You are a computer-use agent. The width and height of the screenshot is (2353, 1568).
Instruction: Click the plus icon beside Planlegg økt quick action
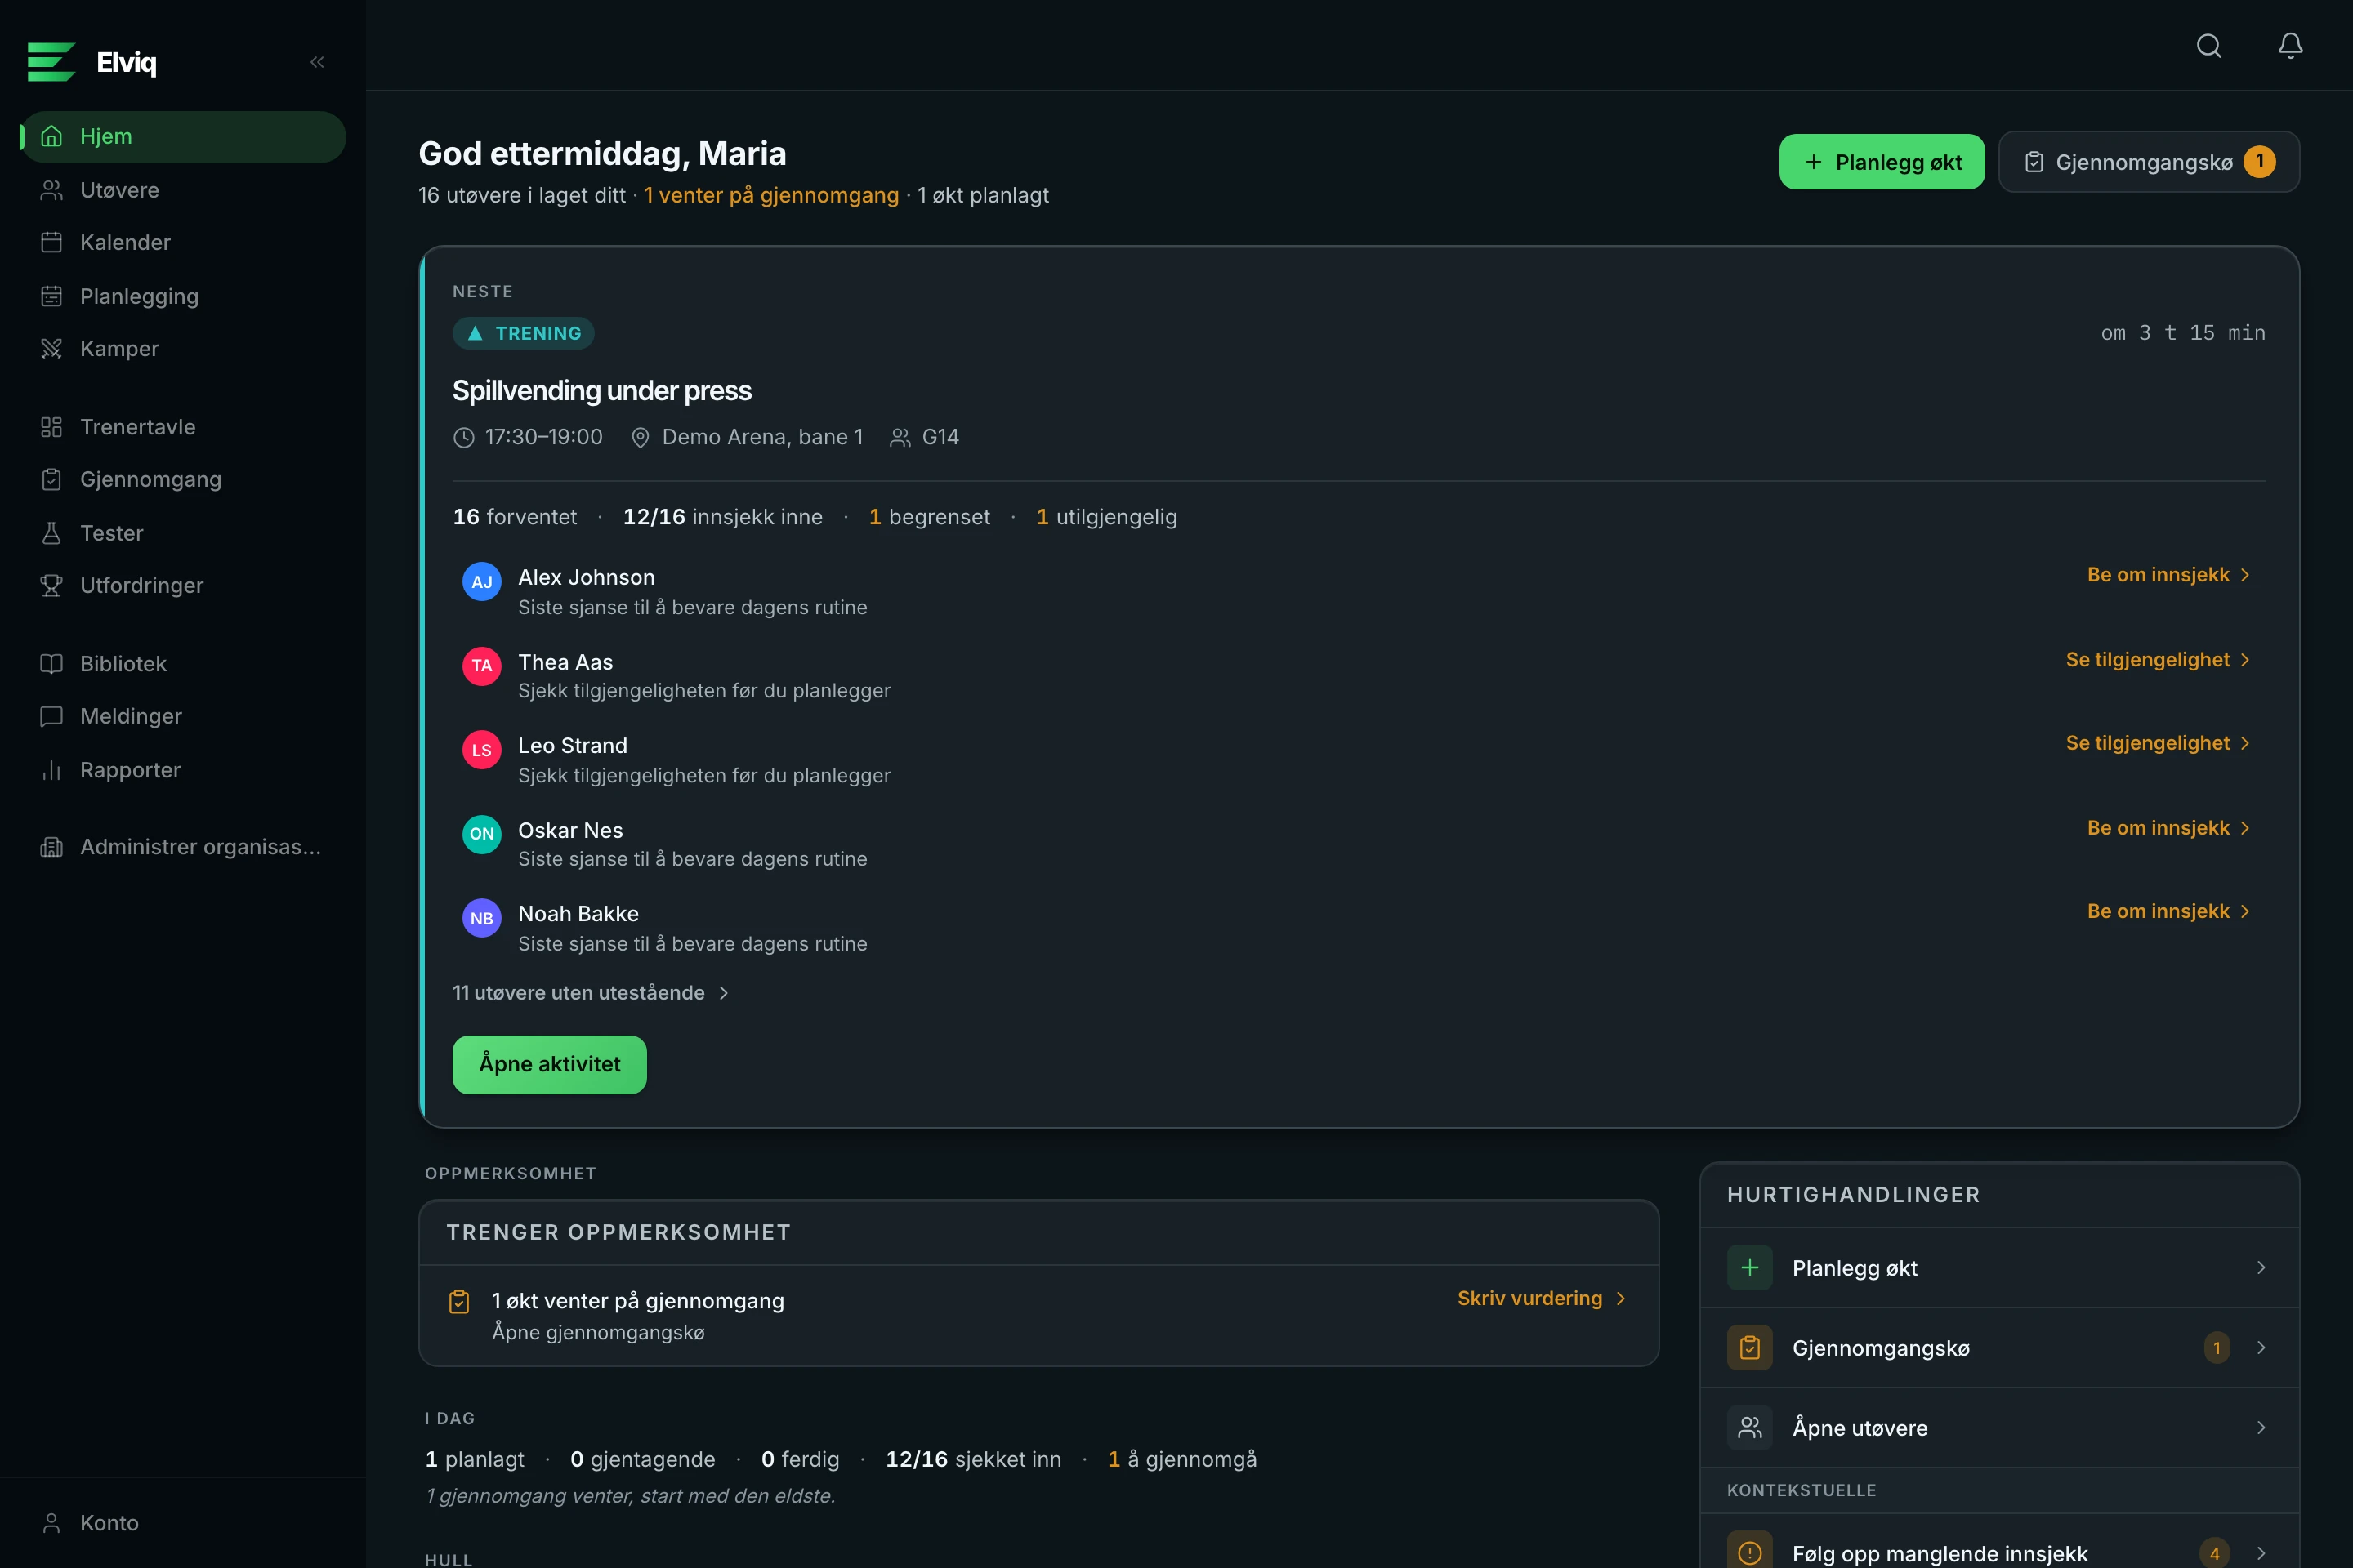coord(1750,1268)
